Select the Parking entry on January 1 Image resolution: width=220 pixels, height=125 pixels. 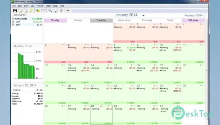[x=124, y=27]
